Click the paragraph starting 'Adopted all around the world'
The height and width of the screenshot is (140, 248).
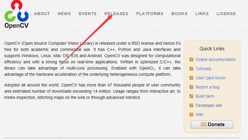92,91
